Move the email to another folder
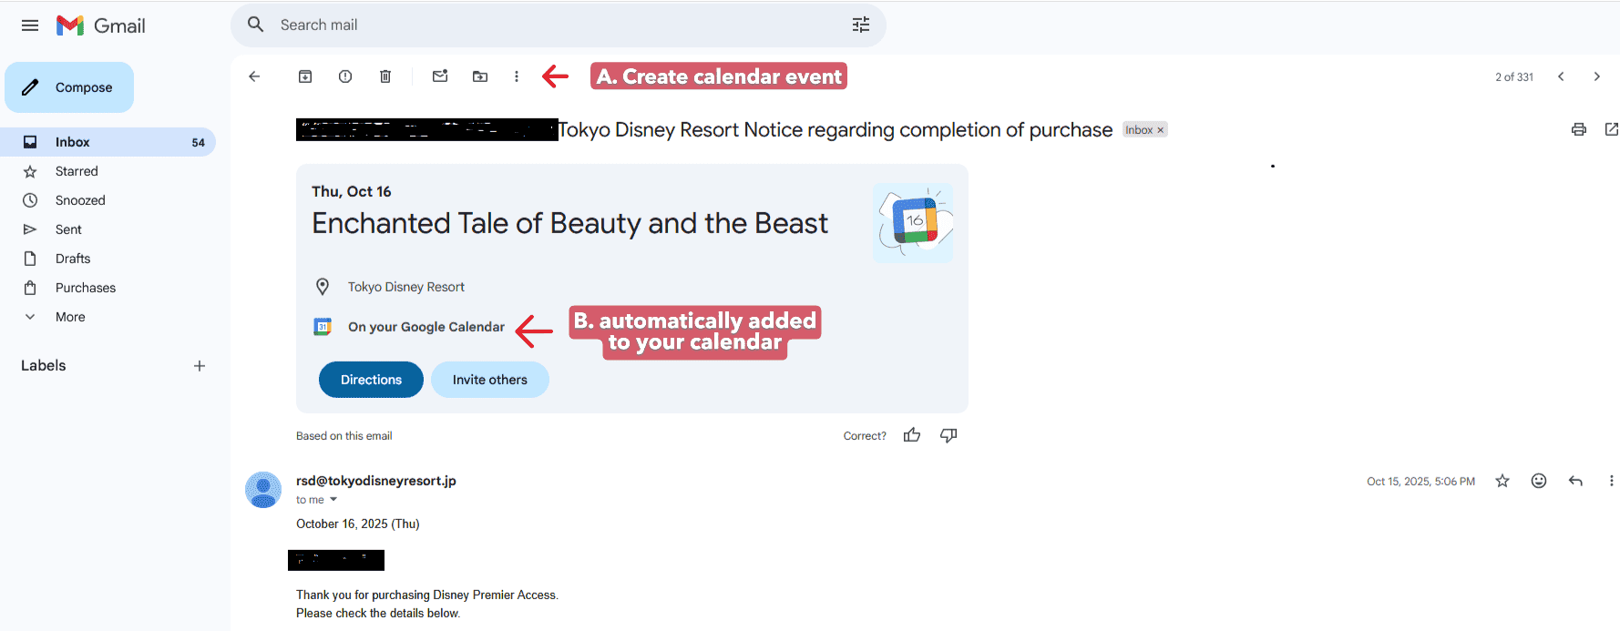 point(480,76)
